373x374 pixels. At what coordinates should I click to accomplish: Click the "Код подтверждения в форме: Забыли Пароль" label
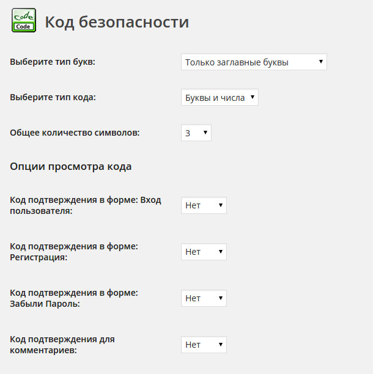(74, 298)
